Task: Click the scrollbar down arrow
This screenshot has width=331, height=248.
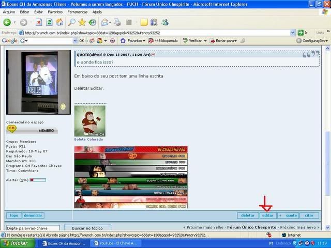Action: click(327, 227)
